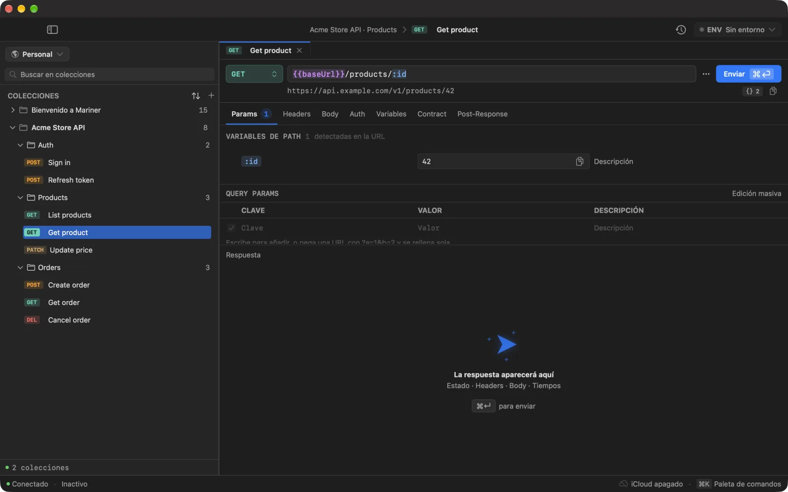Collapse the Acme Store API collection
Viewport: 788px width, 492px height.
13,127
